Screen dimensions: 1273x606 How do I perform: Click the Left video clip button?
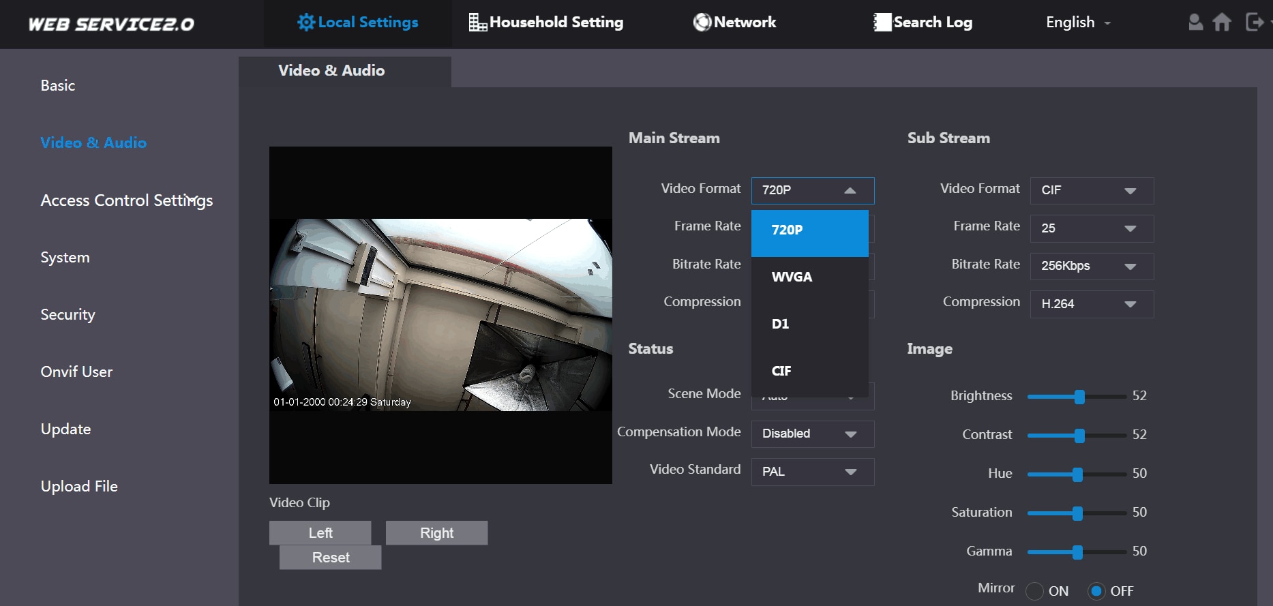pos(320,533)
